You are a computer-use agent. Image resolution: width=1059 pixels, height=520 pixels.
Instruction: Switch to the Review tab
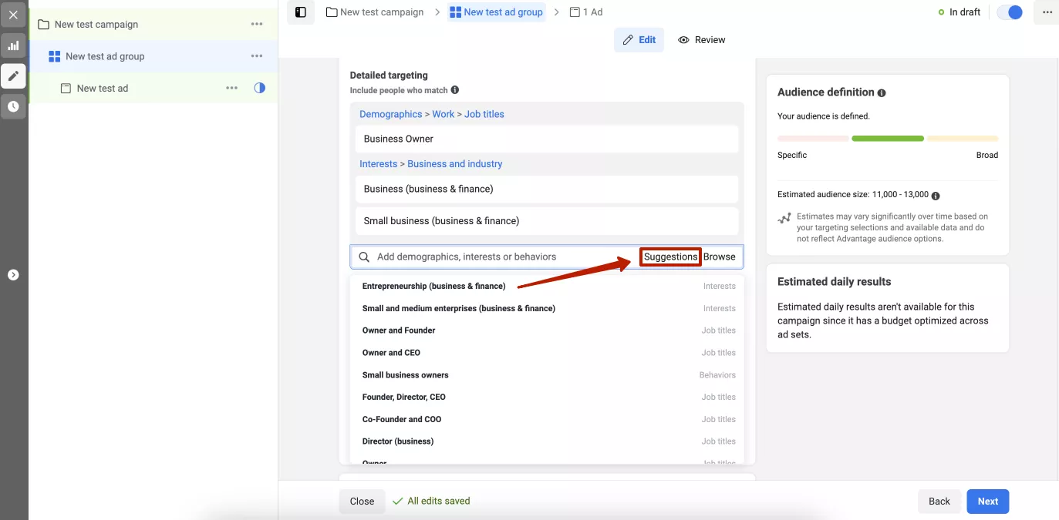coord(702,40)
